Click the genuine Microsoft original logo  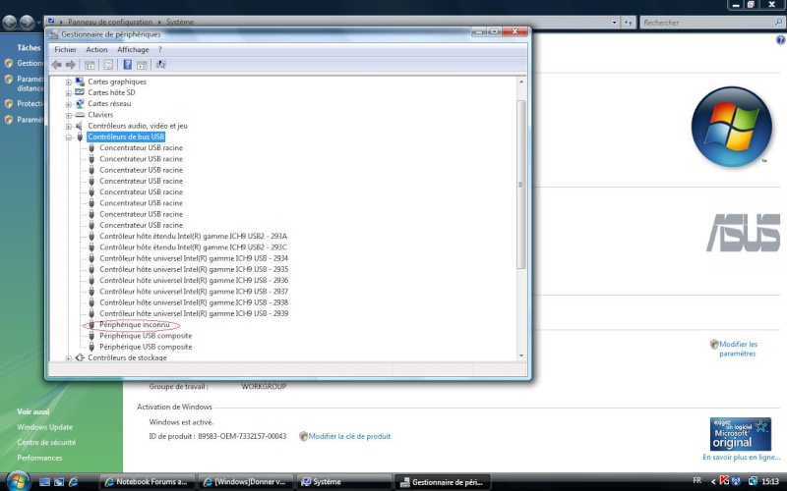[741, 434]
